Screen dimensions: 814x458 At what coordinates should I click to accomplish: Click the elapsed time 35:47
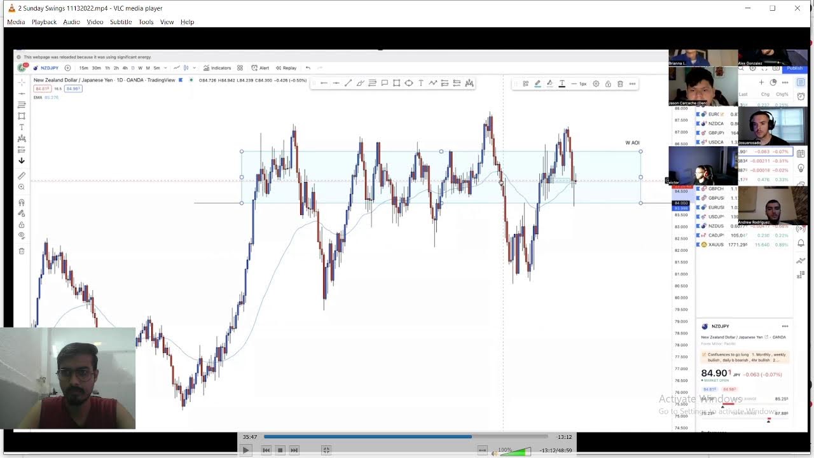pos(250,437)
